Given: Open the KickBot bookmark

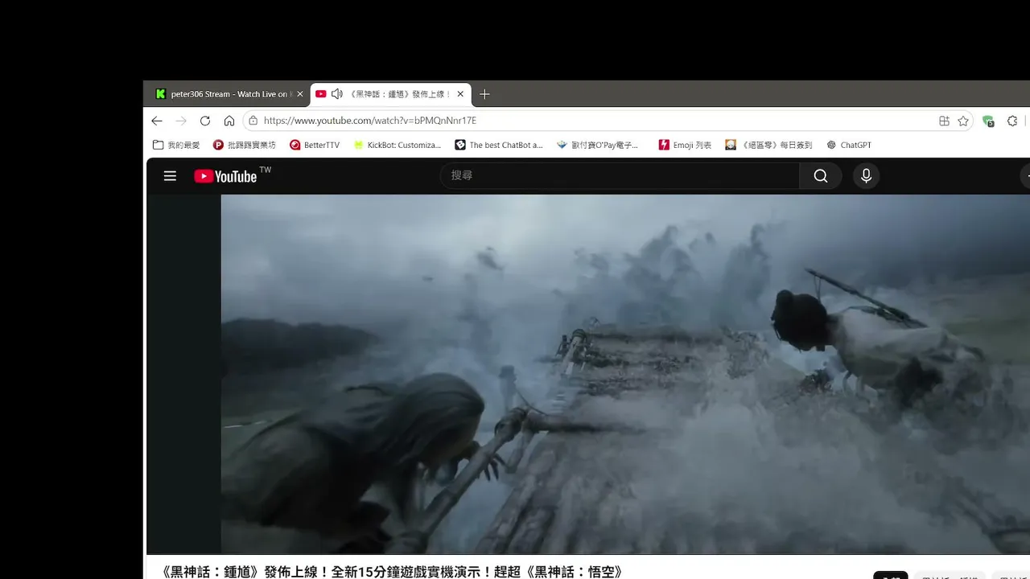Looking at the screenshot, I should pyautogui.click(x=398, y=145).
